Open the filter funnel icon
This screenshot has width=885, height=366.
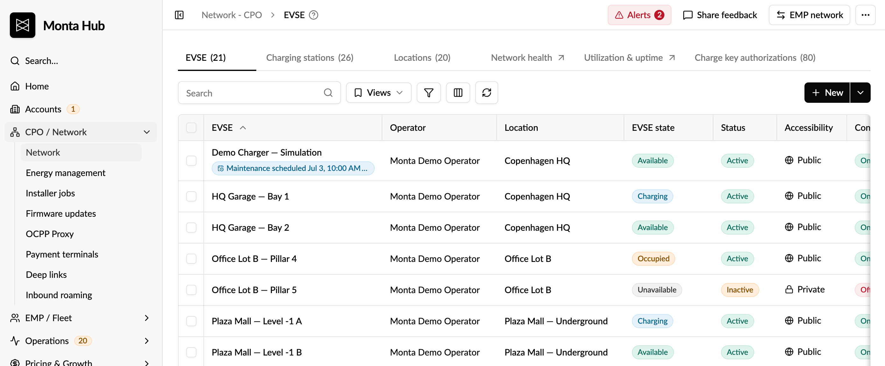click(428, 93)
